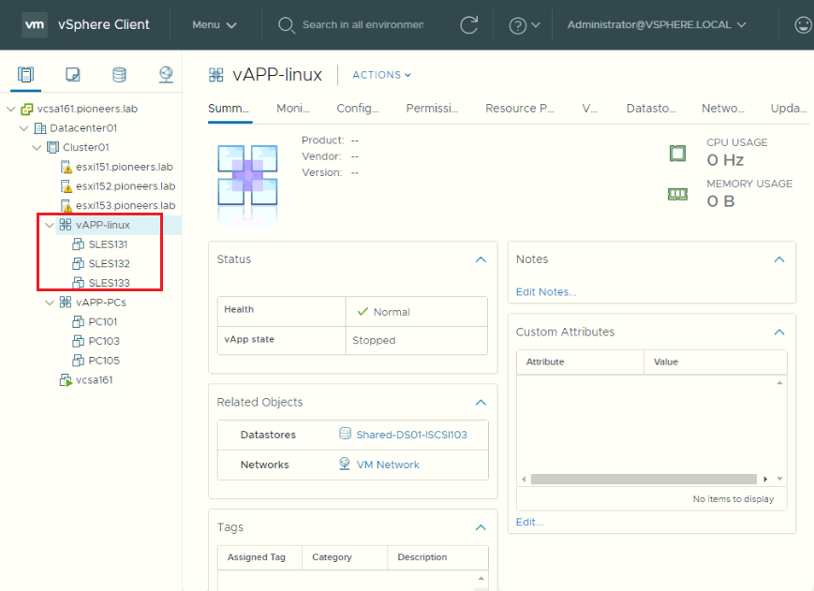Open the Networking view icon
Image resolution: width=814 pixels, height=591 pixels.
pos(166,75)
